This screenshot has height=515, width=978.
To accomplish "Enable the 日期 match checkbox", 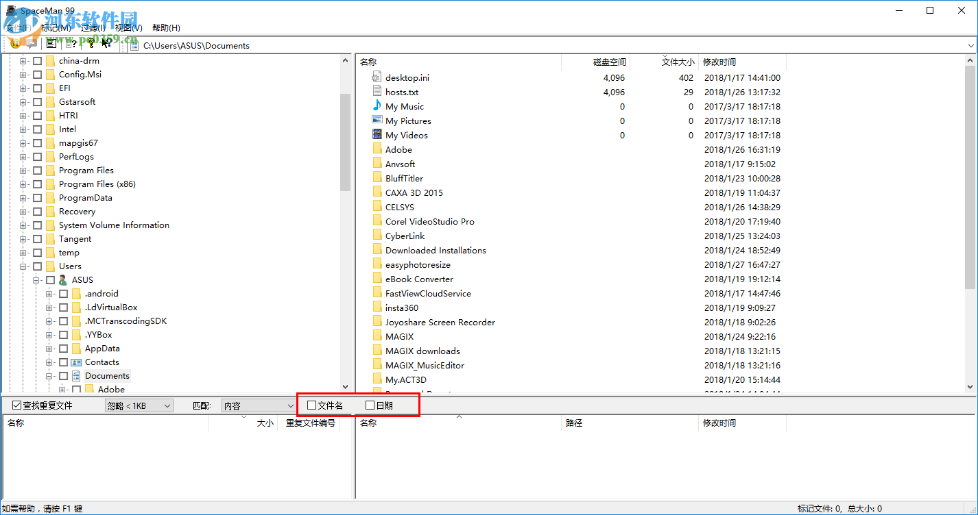I will click(x=370, y=405).
